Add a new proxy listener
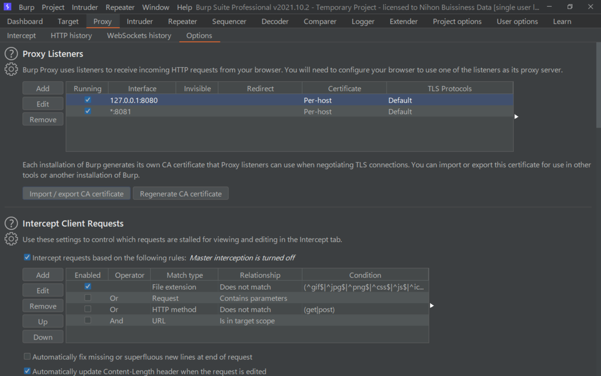 coord(43,88)
